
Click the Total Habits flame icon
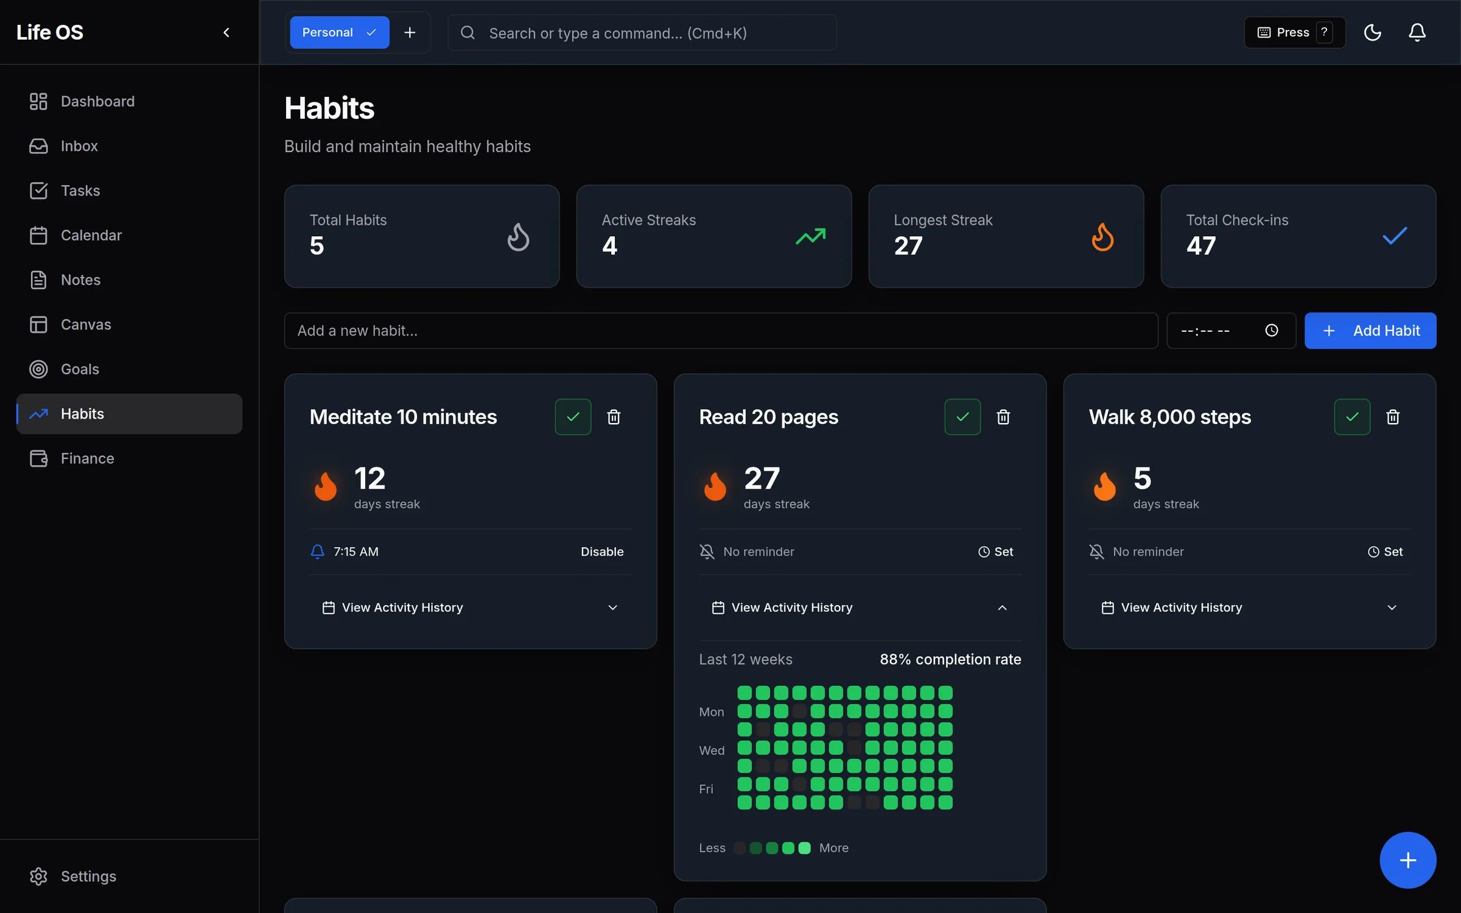(x=518, y=236)
